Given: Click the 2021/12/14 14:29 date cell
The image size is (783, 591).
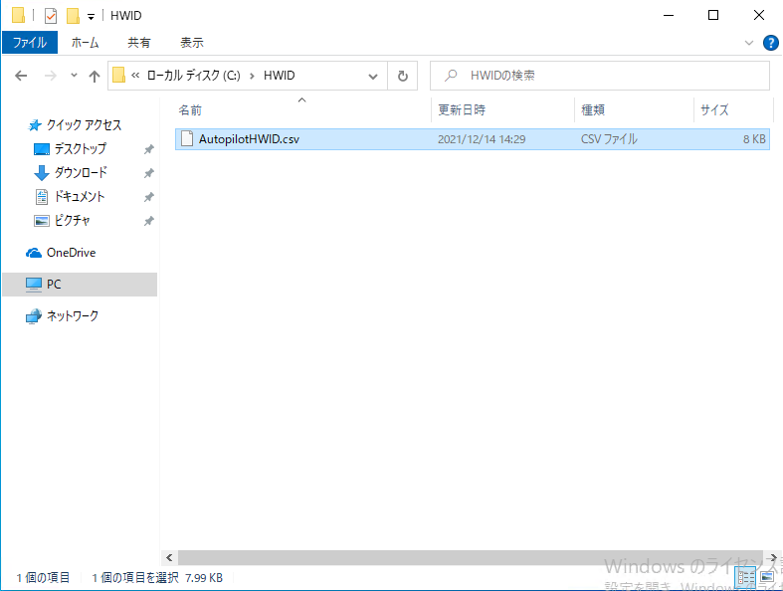Looking at the screenshot, I should (x=482, y=139).
